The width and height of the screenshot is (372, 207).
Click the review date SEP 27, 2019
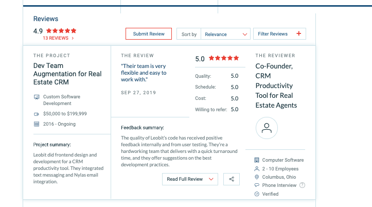[x=138, y=93]
